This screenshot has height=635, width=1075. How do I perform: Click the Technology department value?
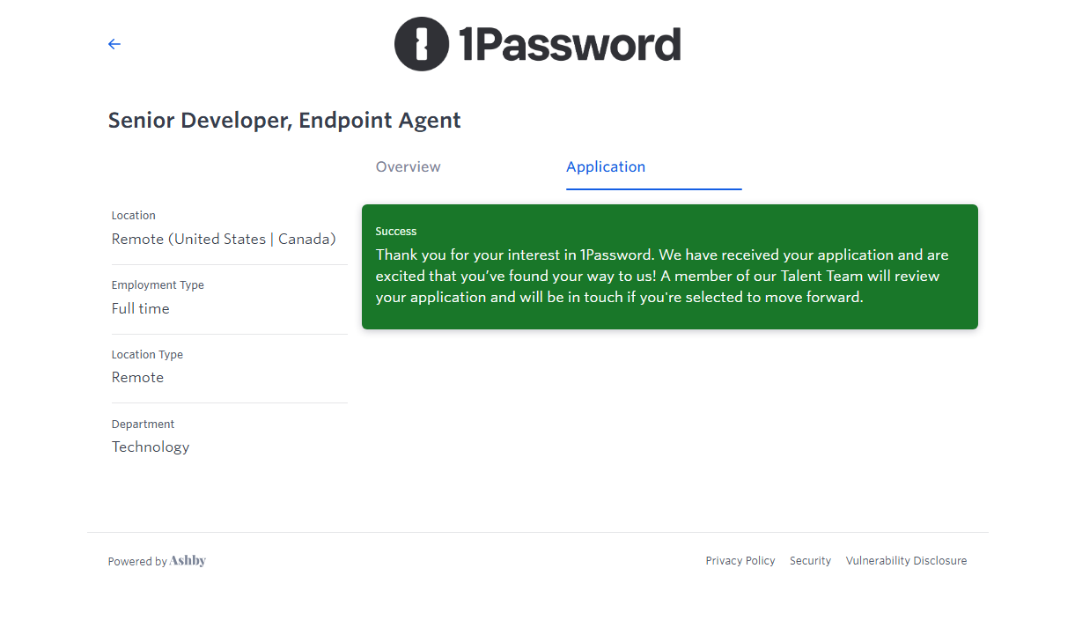[x=151, y=447]
